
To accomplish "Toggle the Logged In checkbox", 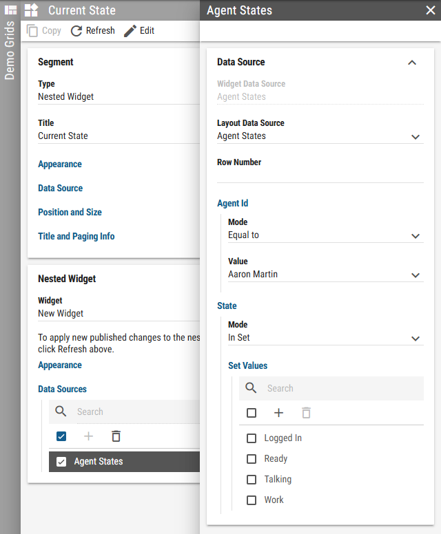I will tap(252, 438).
